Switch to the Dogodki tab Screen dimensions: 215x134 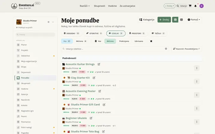pos(72,33)
